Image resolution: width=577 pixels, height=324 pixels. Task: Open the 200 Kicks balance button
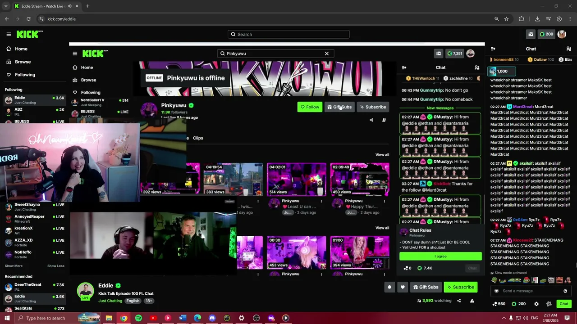coord(545,34)
